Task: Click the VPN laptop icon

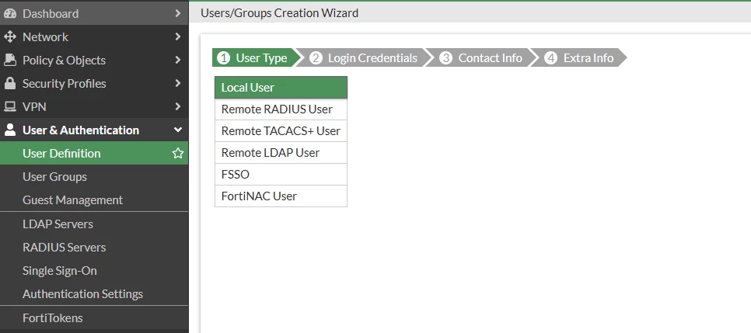Action: point(9,106)
